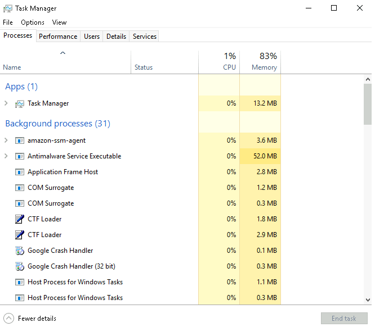Click the Antimalware Service Executable icon
This screenshot has width=375, height=327.
pos(20,156)
